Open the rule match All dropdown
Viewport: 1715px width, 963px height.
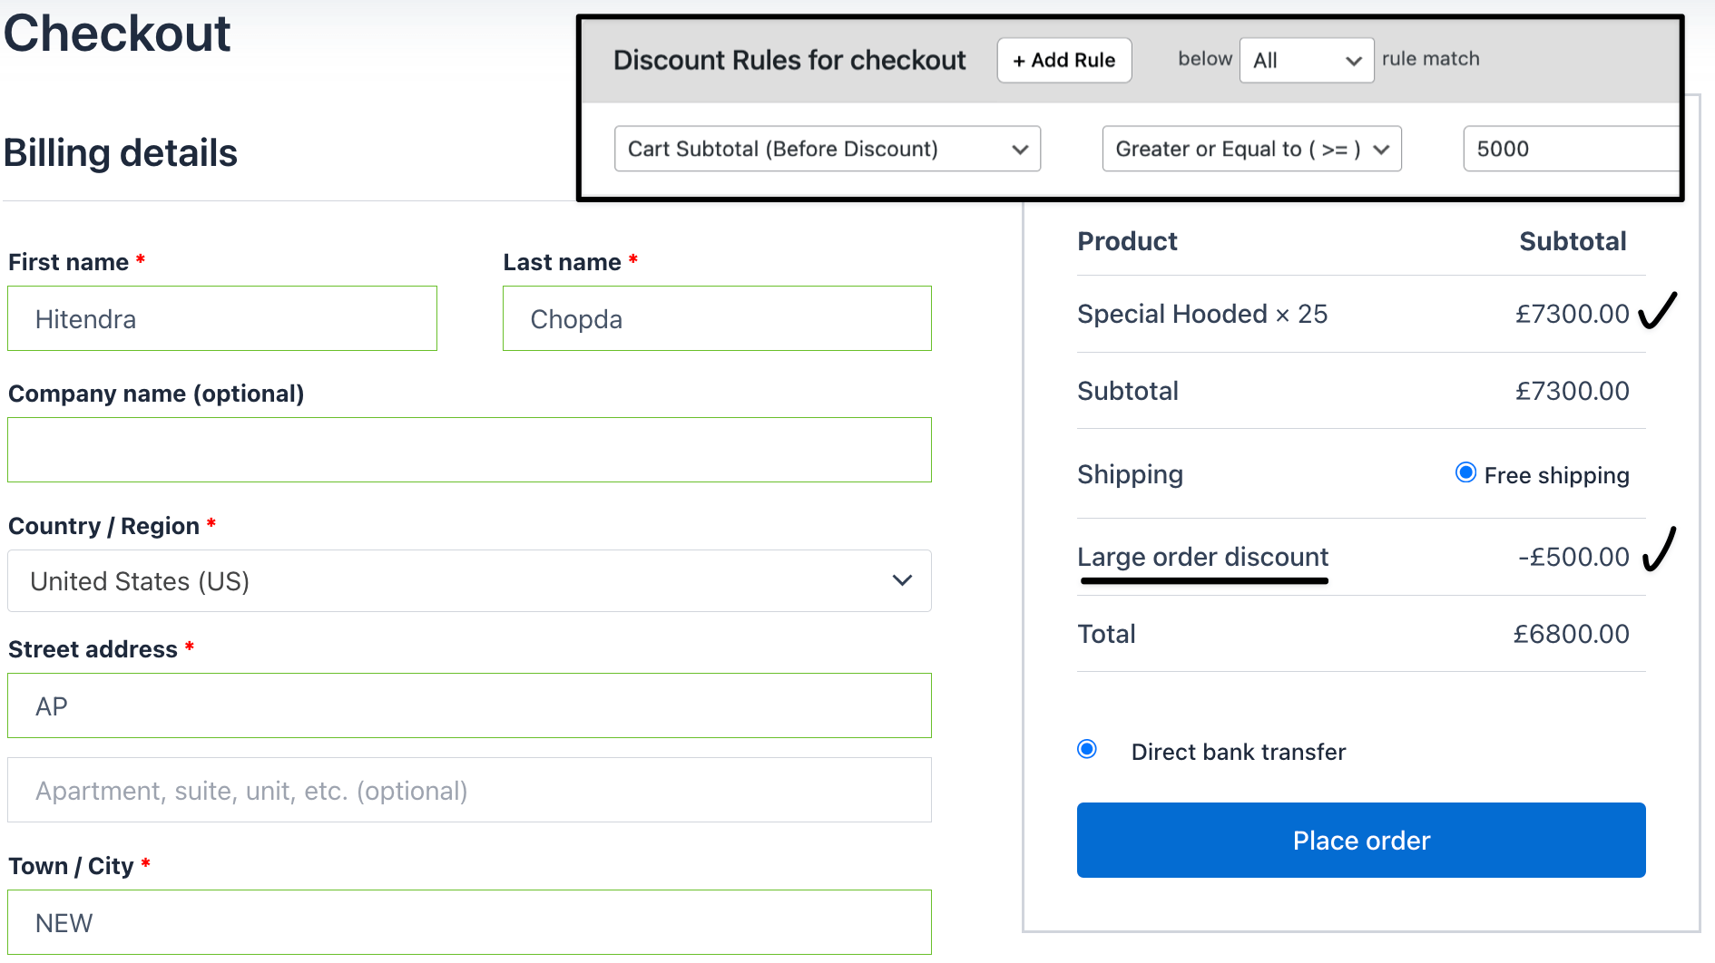coord(1306,60)
